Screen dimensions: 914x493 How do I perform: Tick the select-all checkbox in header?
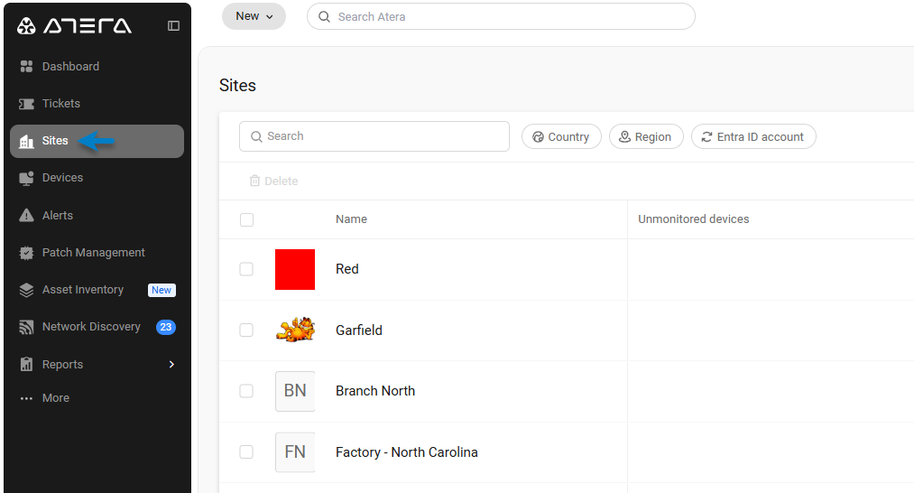tap(246, 220)
